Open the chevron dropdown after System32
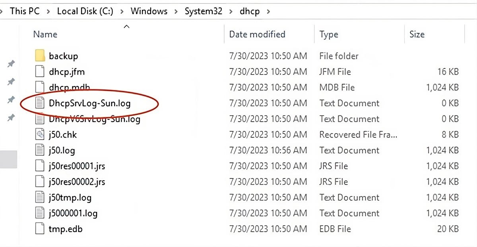 pos(231,11)
